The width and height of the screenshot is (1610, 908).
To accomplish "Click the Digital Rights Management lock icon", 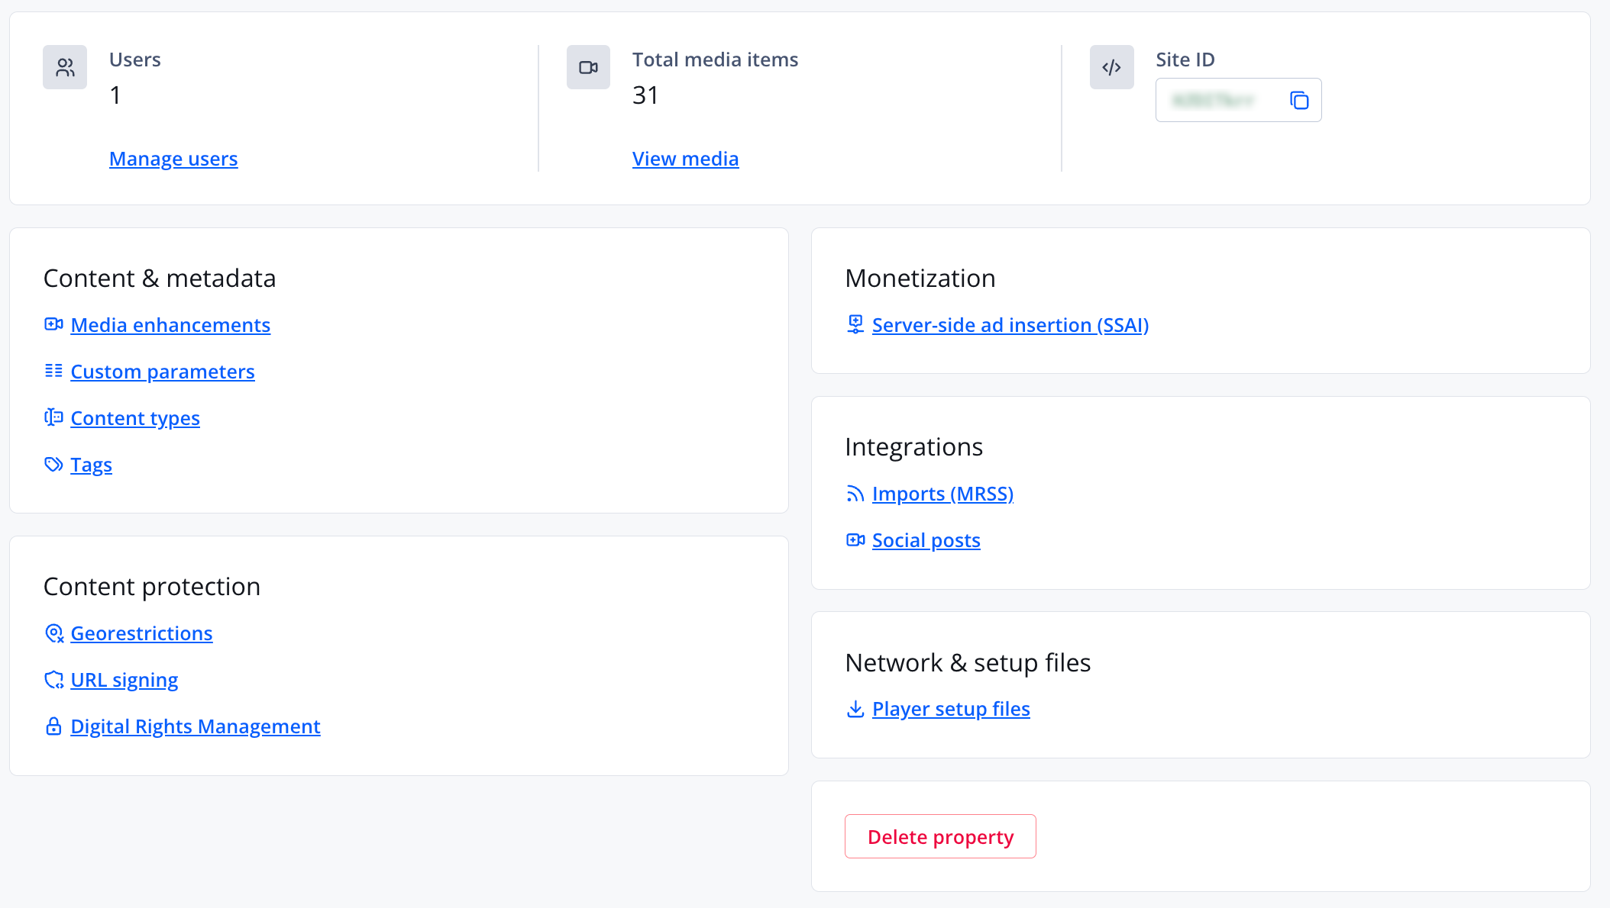I will (53, 726).
